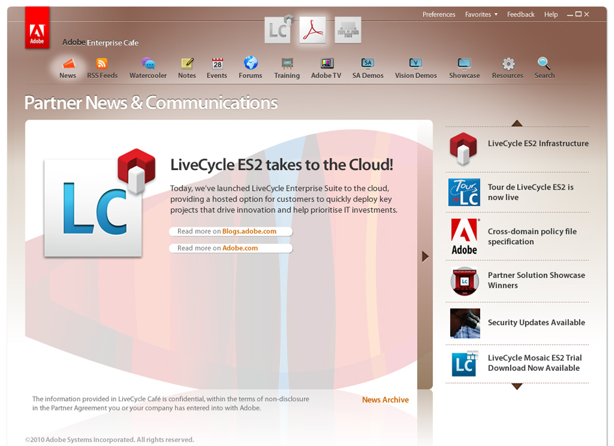The width and height of the screenshot is (614, 446).
Task: Open the Training chalkboard icon
Action: pos(287,64)
